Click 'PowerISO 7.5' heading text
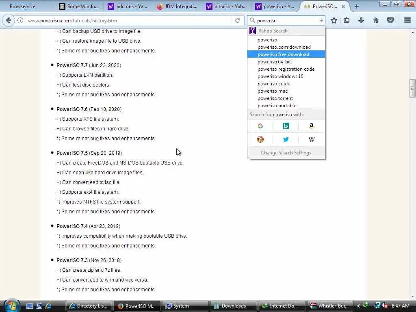 (x=72, y=153)
